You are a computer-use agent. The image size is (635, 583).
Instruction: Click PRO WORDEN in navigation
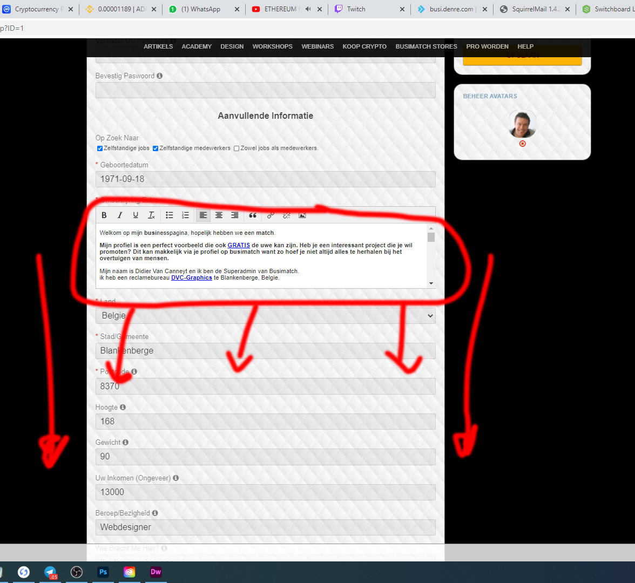487,46
